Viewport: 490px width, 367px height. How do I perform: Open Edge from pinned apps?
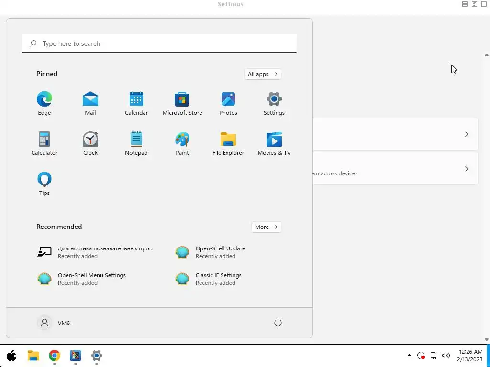[45, 104]
